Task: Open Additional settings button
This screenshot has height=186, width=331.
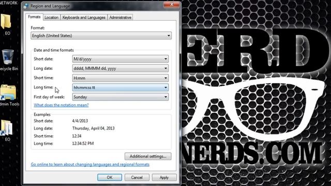Action: (148, 156)
